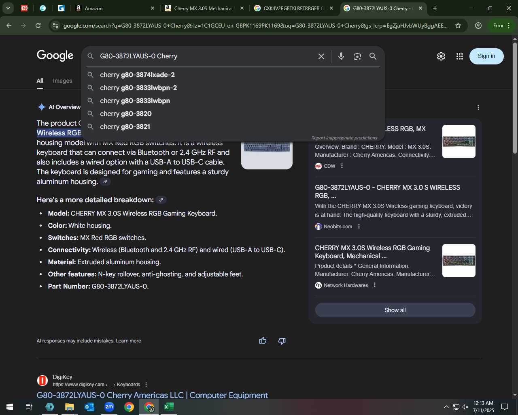The width and height of the screenshot is (518, 415).
Task: Click Report inappropriate predictions link
Action: (344, 138)
